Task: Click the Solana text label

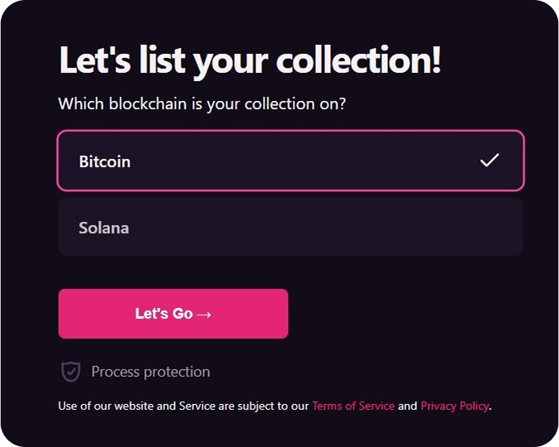Action: click(104, 228)
